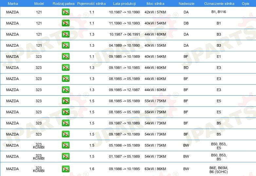
Task: Click the date 11.1990 -> 10.1993
Action: tap(124, 23)
